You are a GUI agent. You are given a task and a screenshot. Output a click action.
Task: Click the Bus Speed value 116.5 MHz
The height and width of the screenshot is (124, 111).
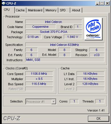39,84
